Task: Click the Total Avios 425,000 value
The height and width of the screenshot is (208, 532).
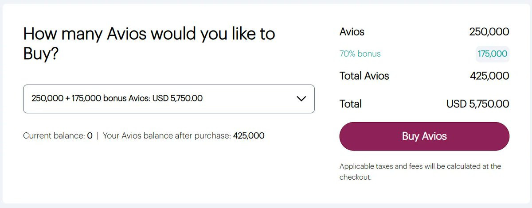Action: 489,76
